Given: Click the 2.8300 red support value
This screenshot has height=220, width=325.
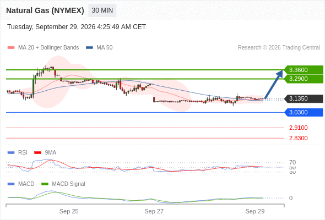Looking at the screenshot, I should click(298, 138).
